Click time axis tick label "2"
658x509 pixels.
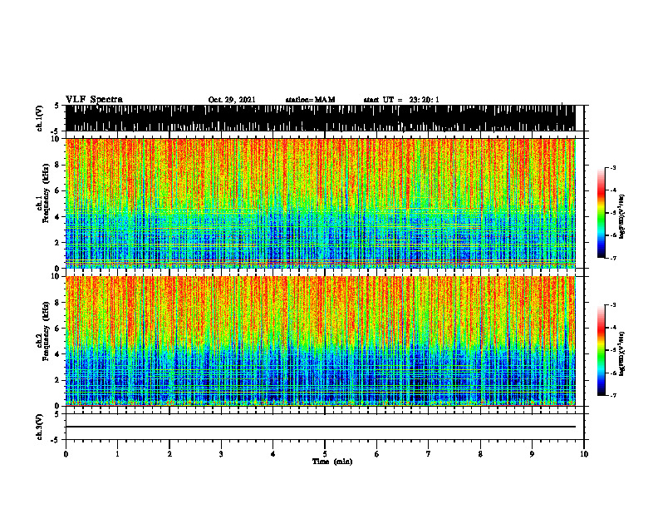click(x=169, y=454)
